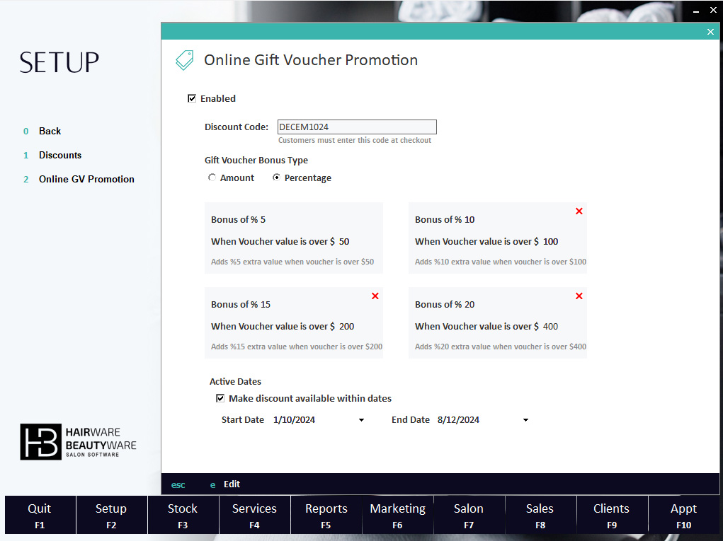This screenshot has height=541, width=723.
Task: Toggle Make discount available within dates
Action: [x=220, y=398]
